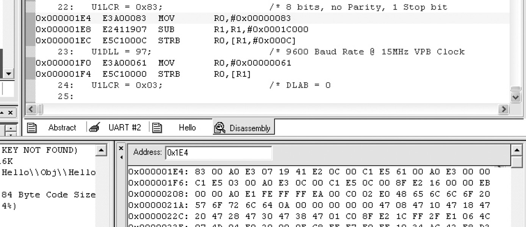Close the memory window with the x
The image size is (526, 227).
(x=121, y=149)
